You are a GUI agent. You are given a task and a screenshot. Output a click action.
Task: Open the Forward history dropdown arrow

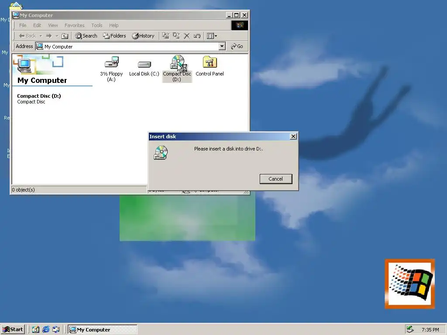(57, 36)
